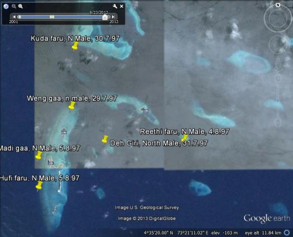
Task: Click the time slider thumb at 8/23/2012
Action: click(105, 17)
